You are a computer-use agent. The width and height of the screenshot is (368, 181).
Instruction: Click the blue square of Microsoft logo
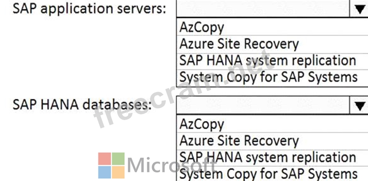coord(104,172)
